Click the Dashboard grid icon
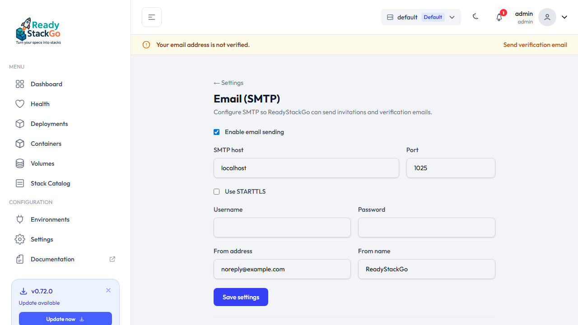Image resolution: width=578 pixels, height=325 pixels. coord(20,84)
